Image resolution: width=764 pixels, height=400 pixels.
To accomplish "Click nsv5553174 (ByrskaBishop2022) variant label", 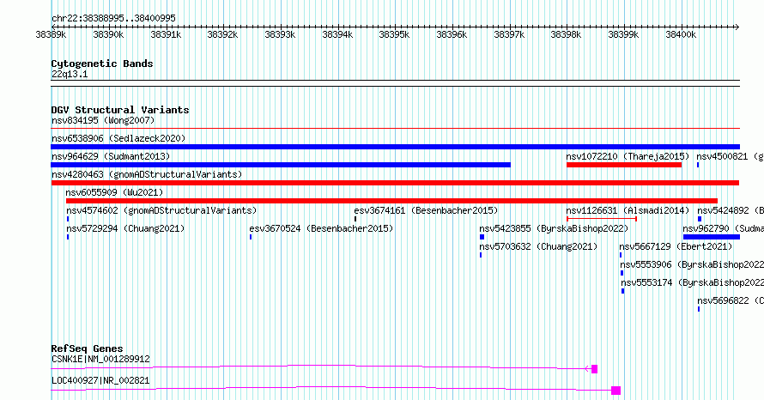I will click(693, 282).
